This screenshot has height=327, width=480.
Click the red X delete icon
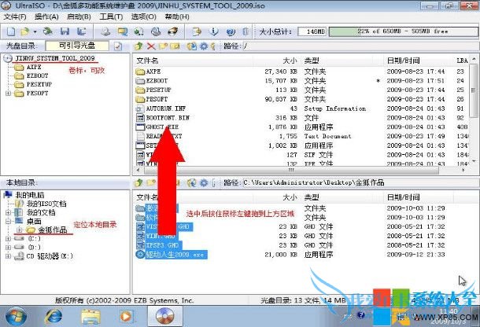151,46
